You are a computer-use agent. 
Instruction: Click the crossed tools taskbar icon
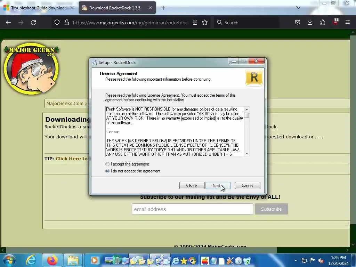click(x=230, y=261)
